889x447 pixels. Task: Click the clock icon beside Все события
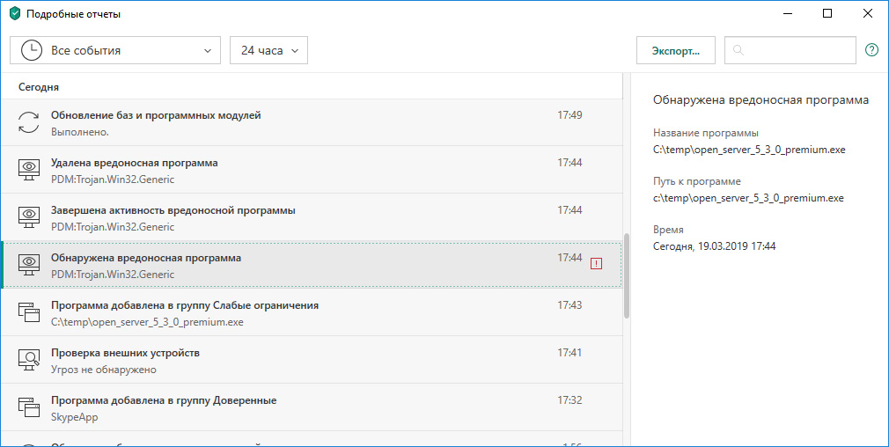30,50
